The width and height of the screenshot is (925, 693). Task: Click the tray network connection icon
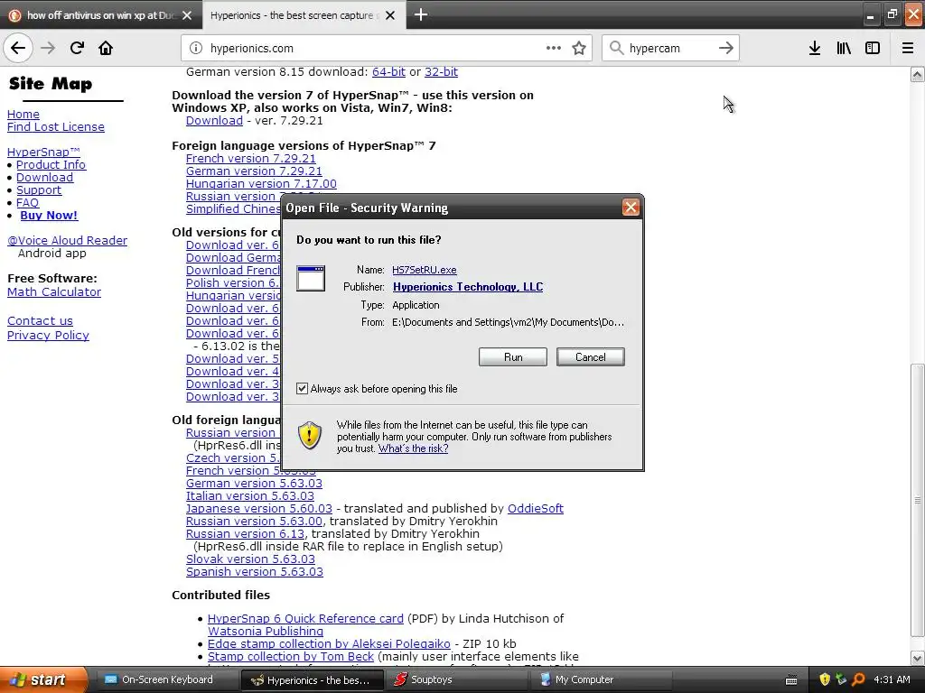point(841,679)
